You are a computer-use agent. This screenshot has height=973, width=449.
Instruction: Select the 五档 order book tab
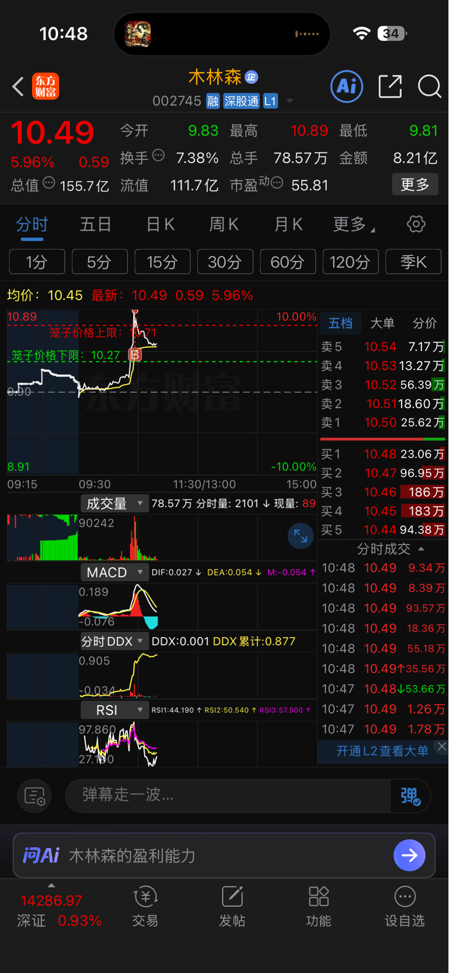coord(340,323)
